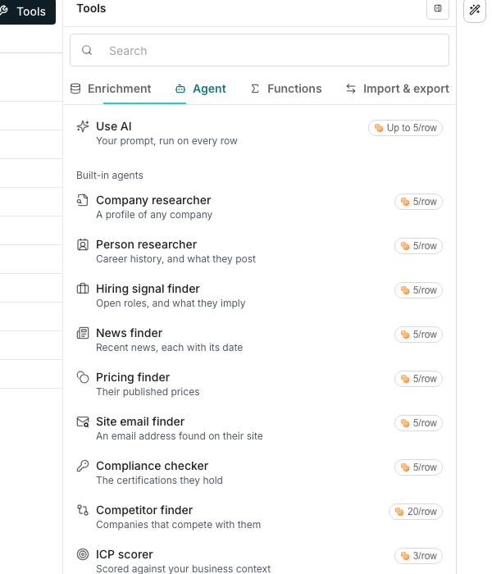Image resolution: width=492 pixels, height=574 pixels.
Task: Click 'Their published prices' description
Action: coord(148,392)
